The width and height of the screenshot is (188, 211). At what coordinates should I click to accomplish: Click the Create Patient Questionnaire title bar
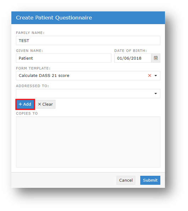[x=88, y=18]
